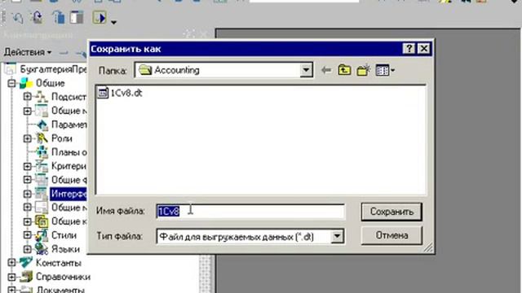Screen dimensions: 522x293
Task: Click the Отмена button
Action: (391, 235)
